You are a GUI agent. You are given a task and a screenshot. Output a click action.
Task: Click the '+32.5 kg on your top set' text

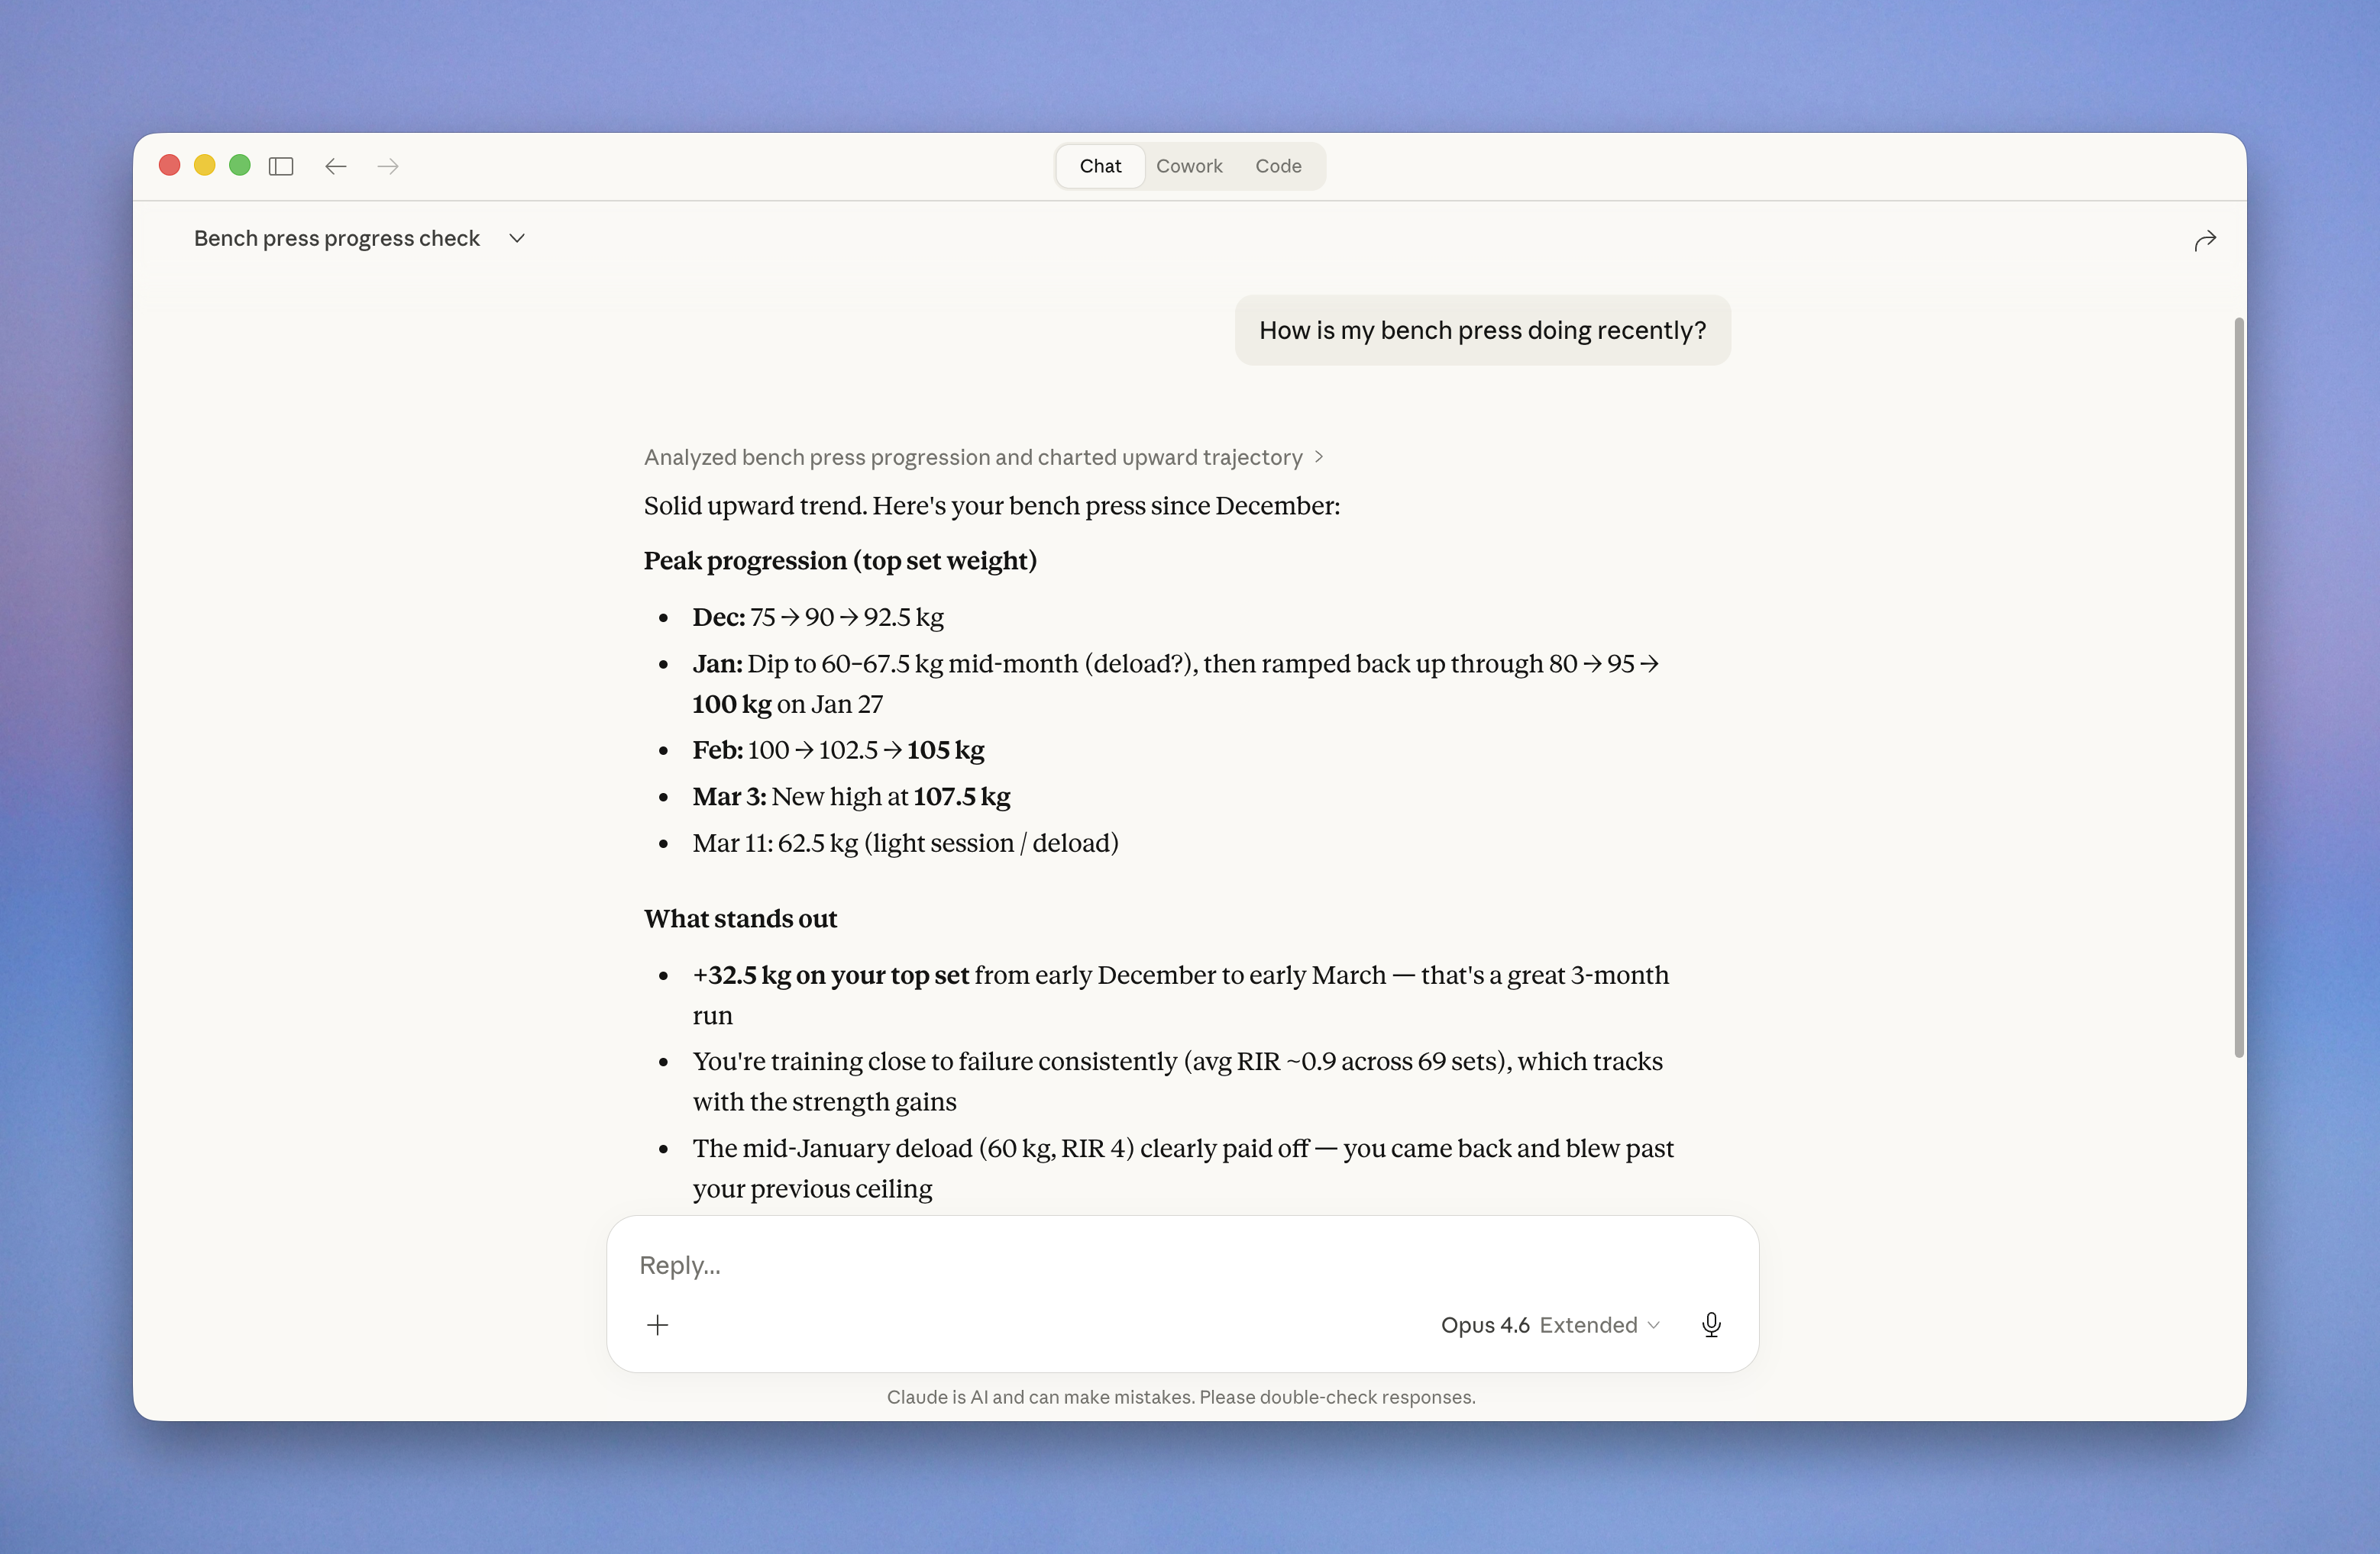click(x=830, y=975)
